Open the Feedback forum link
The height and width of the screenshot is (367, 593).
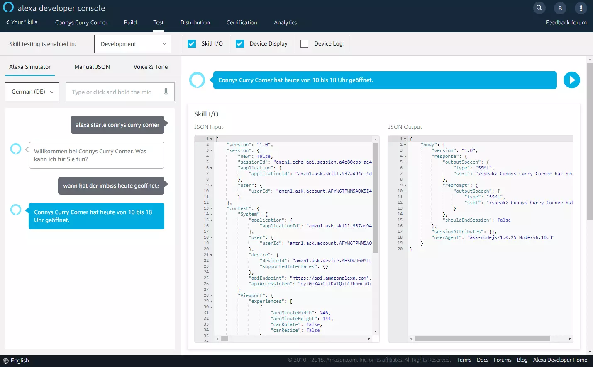566,22
